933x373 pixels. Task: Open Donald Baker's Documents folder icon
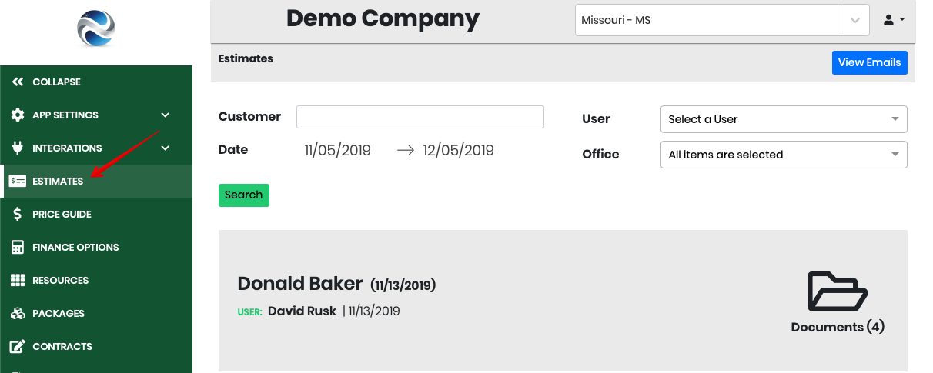click(x=838, y=291)
